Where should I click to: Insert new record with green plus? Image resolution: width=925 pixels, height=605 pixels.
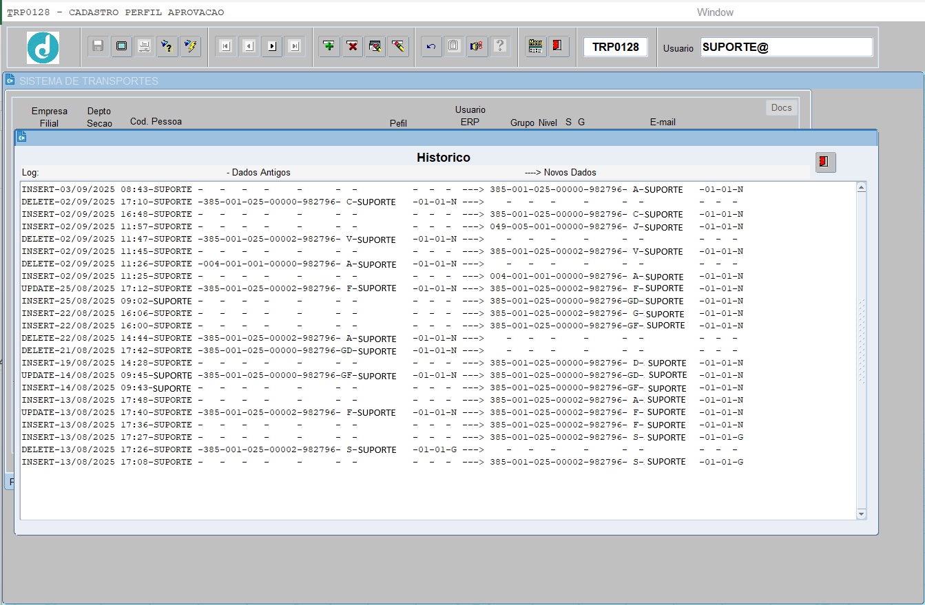[x=329, y=46]
